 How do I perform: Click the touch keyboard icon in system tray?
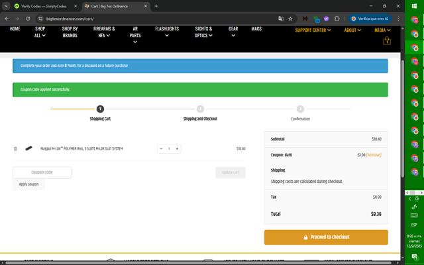coord(414,215)
